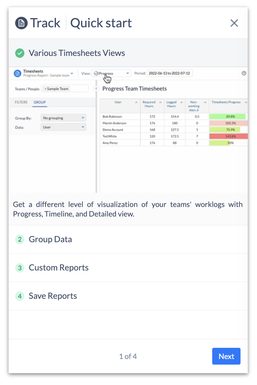Click the help question mark icon
The height and width of the screenshot is (385, 257).
click(244, 73)
